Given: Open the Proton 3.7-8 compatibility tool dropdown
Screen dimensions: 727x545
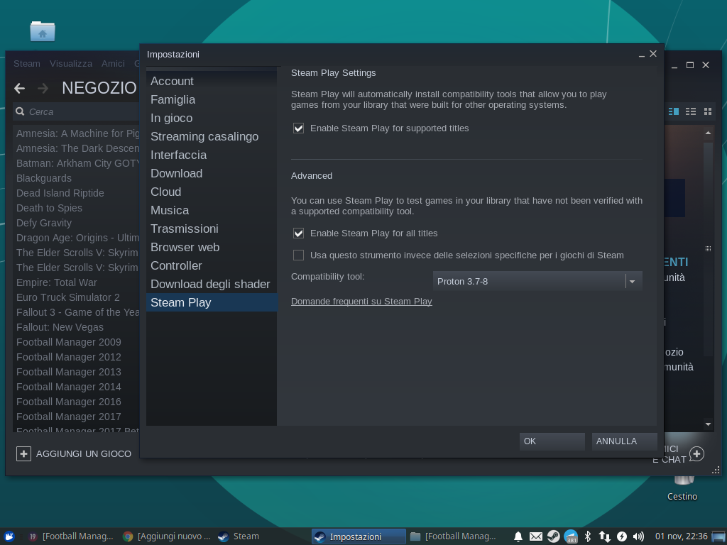Looking at the screenshot, I should pos(537,281).
